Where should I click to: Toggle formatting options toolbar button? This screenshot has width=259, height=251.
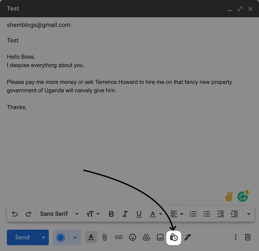tap(91, 237)
